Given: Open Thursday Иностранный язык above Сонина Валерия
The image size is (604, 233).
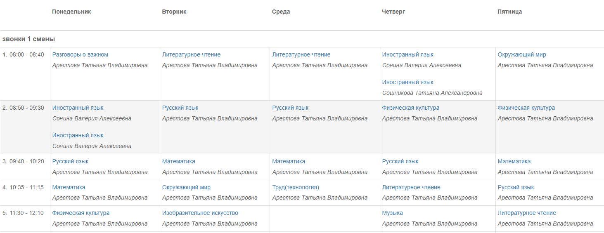Looking at the screenshot, I should point(407,54).
